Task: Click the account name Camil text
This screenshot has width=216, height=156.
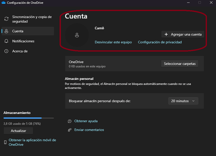Action: click(x=99, y=28)
